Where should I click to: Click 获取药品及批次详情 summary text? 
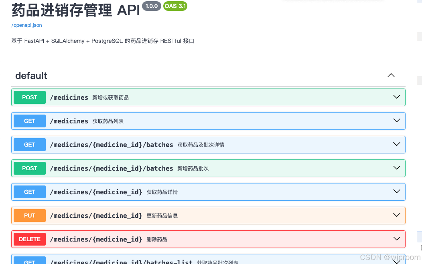point(201,145)
